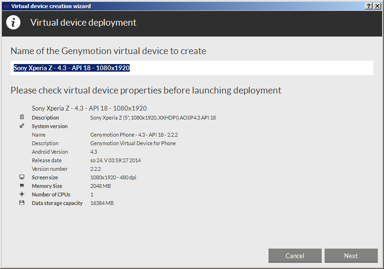Screen dimensions: 384x269
Task: Click the '16384 MB' storage value
Action: pos(102,203)
